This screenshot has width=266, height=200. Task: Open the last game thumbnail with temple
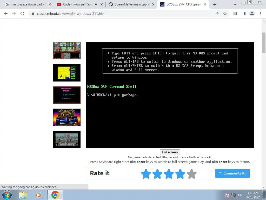[67, 140]
